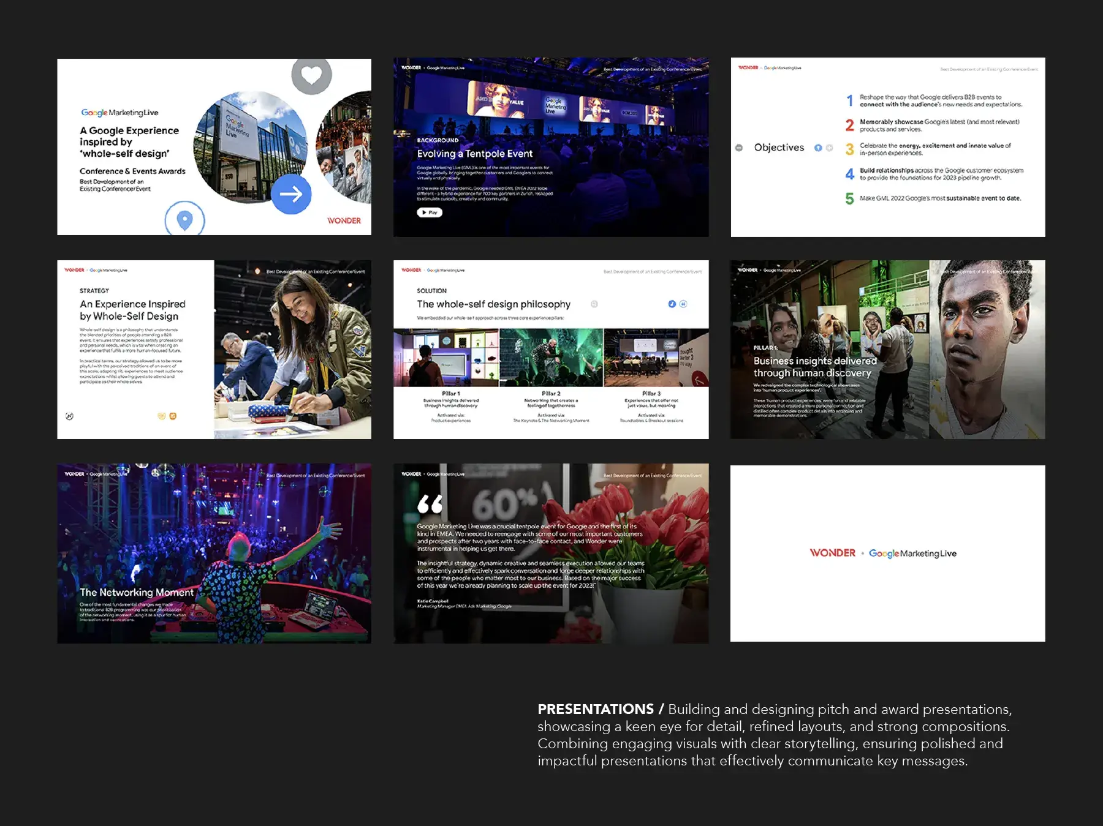Click the Pillar 2 label on the Solution slide
Screen dimensions: 1103x826
tap(551, 394)
